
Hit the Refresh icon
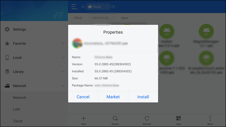[147, 119]
